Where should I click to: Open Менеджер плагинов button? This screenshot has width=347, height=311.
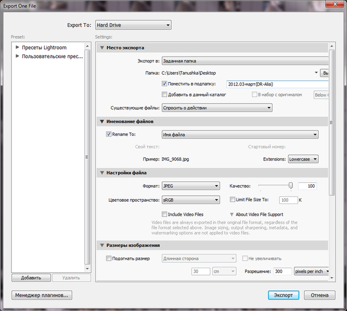pyautogui.click(x=42, y=295)
